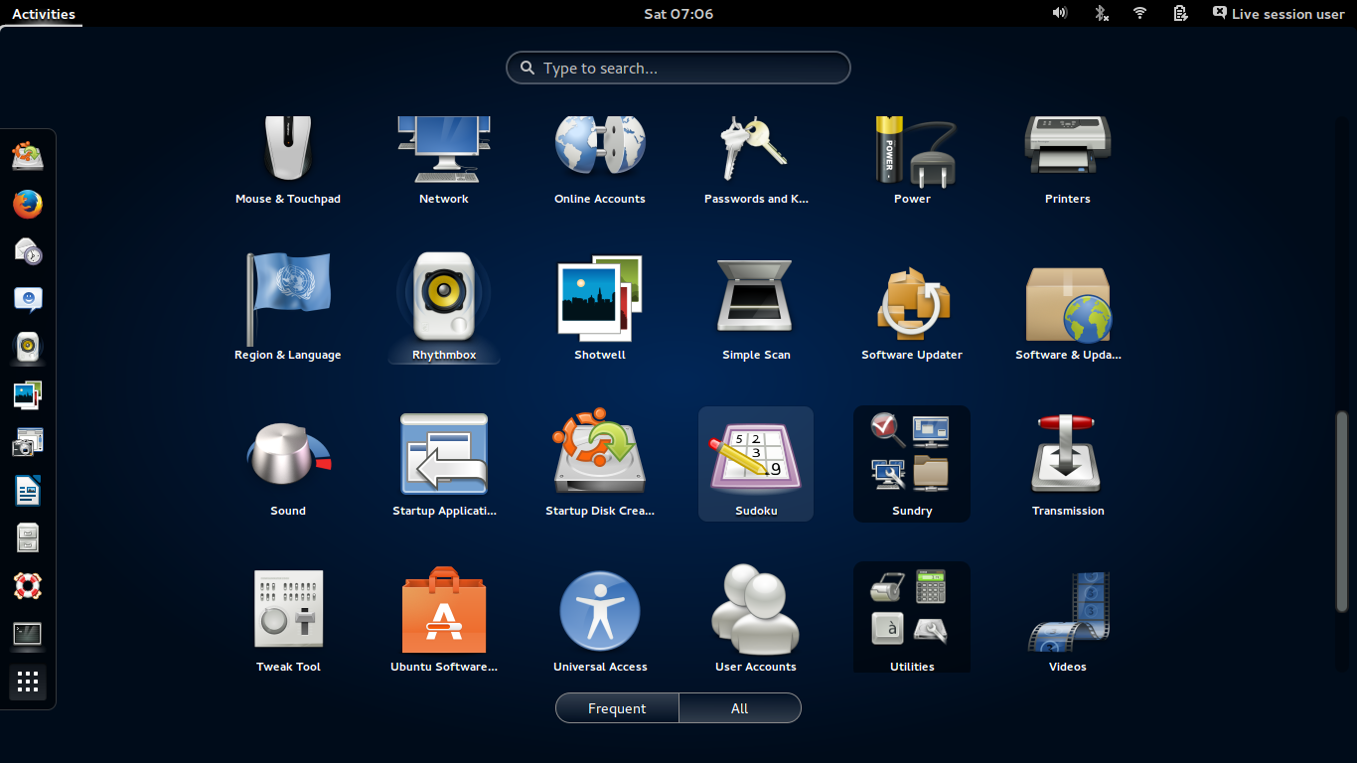This screenshot has width=1357, height=763.
Task: Switch to the Frequent apps tab
Action: (617, 708)
